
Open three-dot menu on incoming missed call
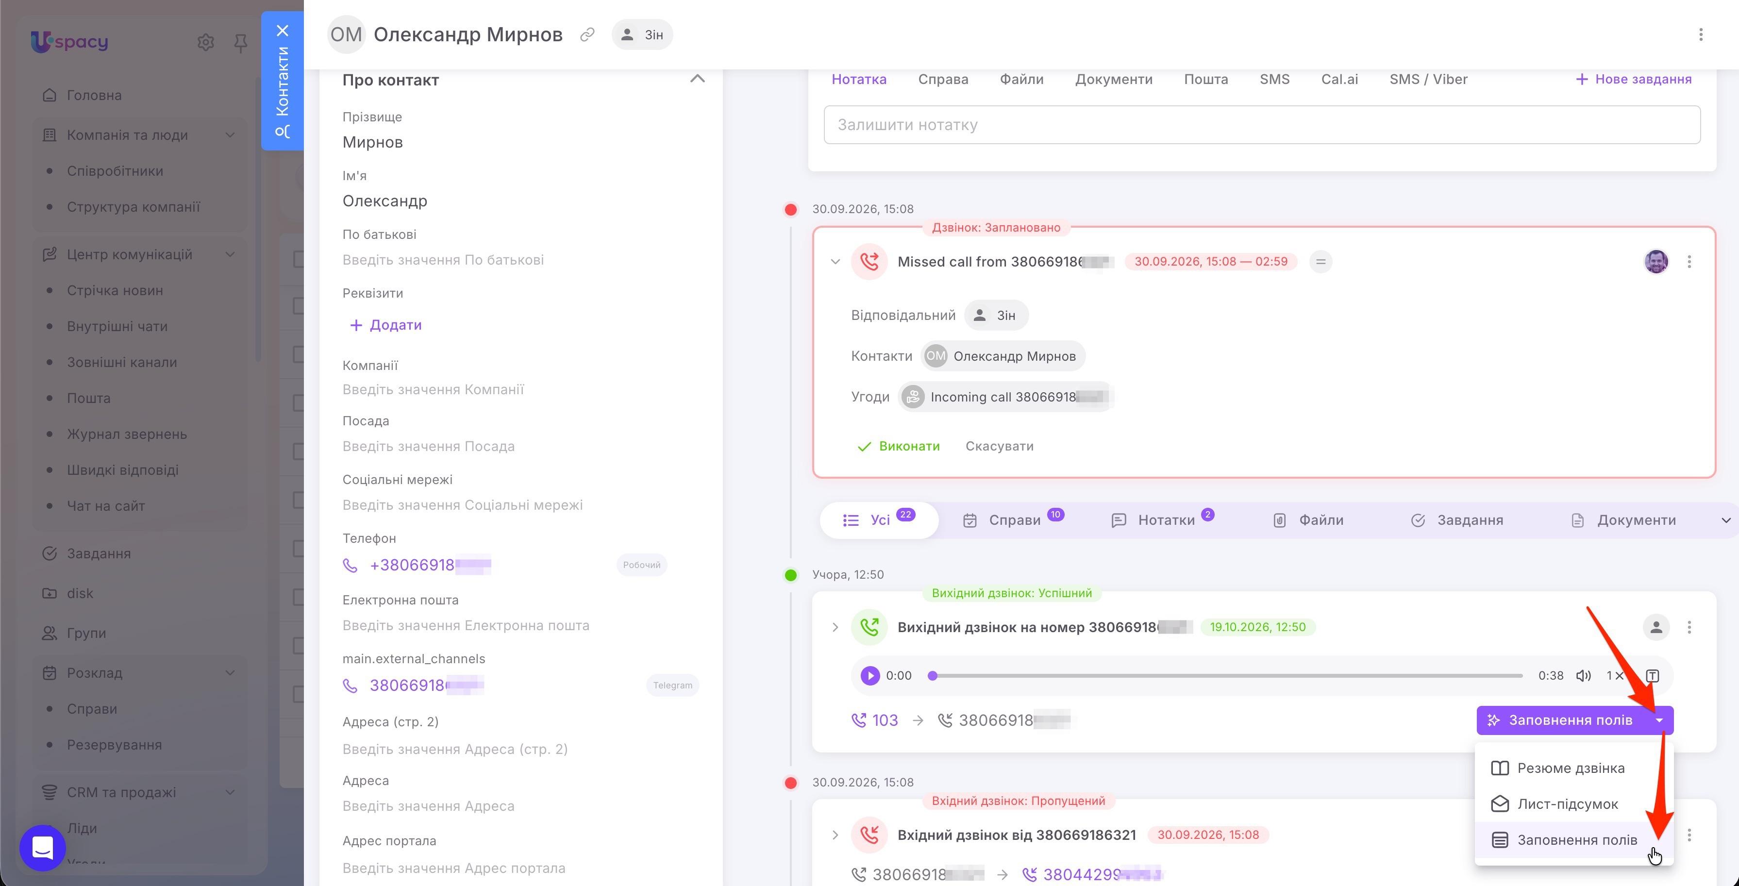[1689, 836]
